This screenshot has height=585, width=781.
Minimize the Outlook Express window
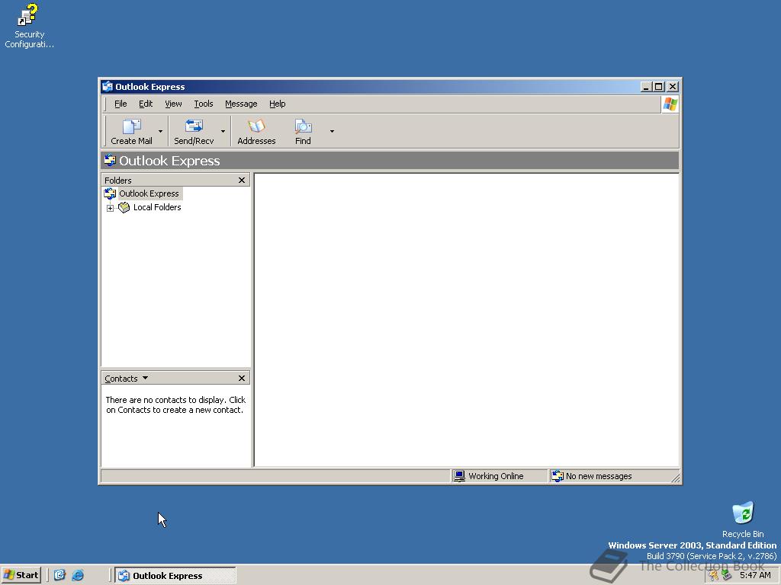coord(646,87)
